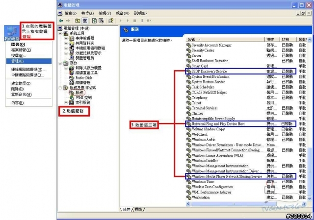Click the 磁碟管理 disk management icon
The image size is (314, 220).
[x=72, y=83]
